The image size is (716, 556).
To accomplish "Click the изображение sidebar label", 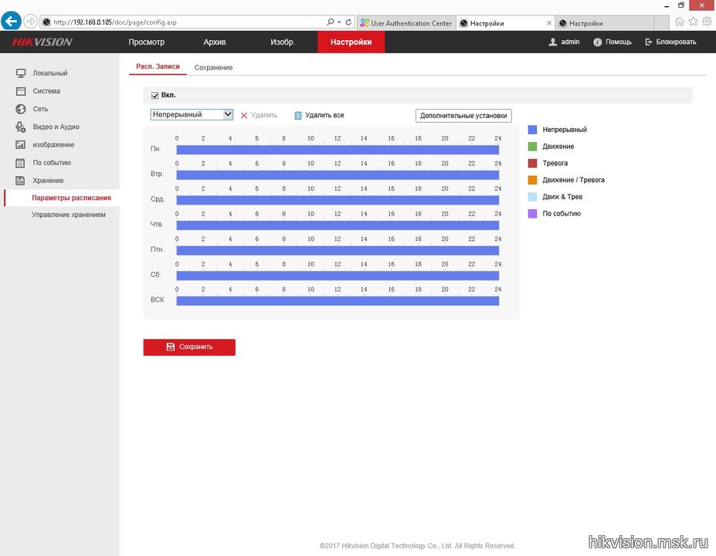I will (x=53, y=144).
